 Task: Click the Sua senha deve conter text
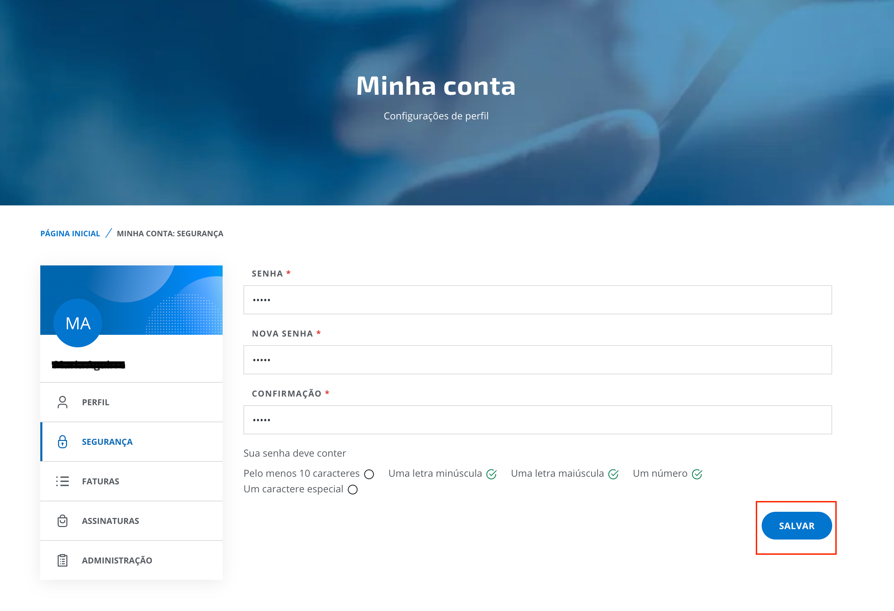click(x=295, y=453)
